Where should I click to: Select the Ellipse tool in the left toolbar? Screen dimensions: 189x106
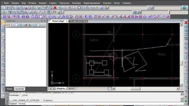click(x=3, y=60)
